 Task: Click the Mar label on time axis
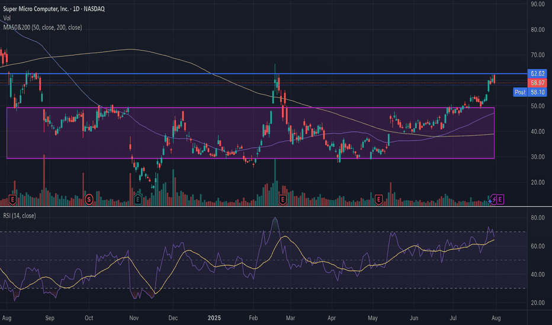pyautogui.click(x=290, y=318)
